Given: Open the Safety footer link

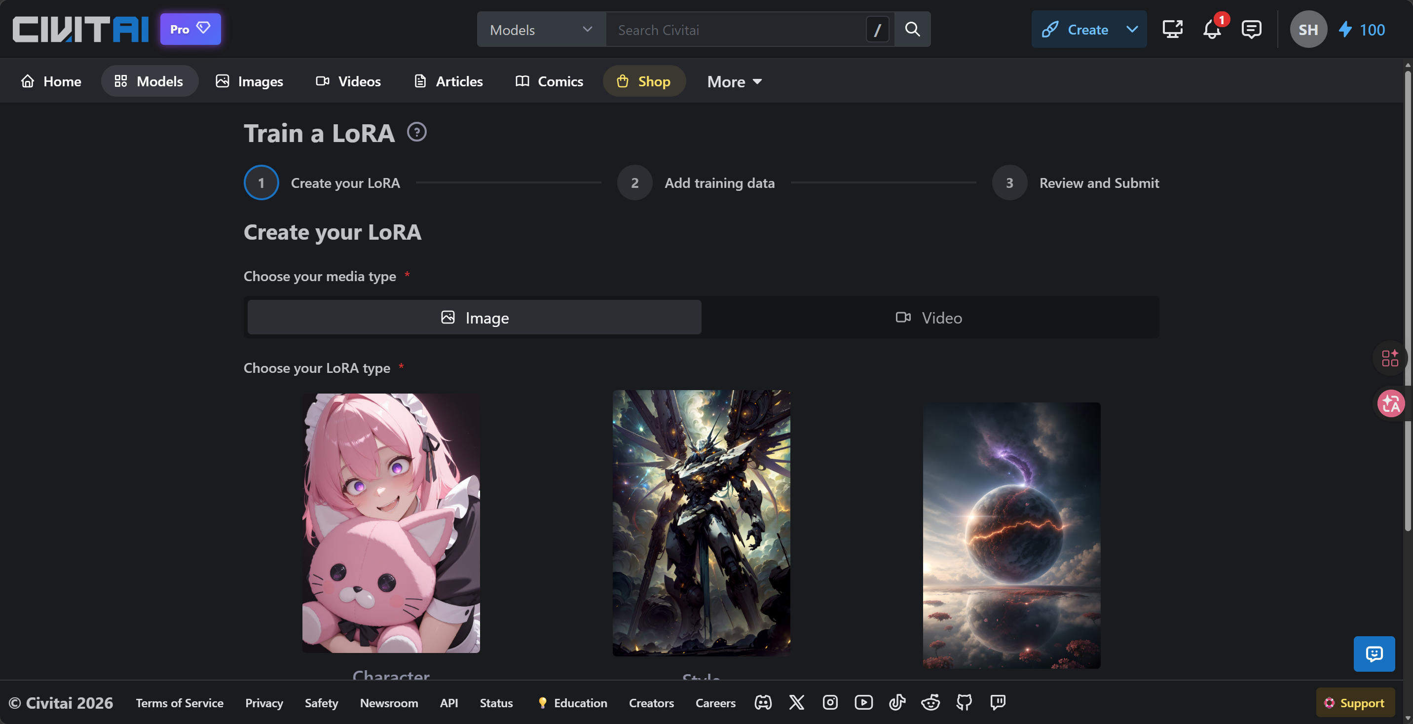Looking at the screenshot, I should coord(322,703).
